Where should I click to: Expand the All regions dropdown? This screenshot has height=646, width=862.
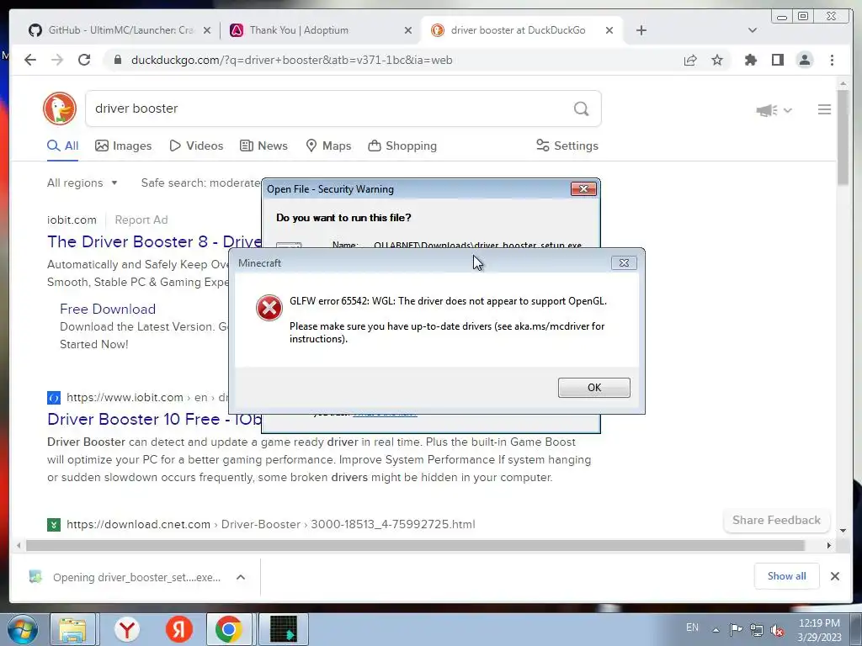(x=82, y=183)
